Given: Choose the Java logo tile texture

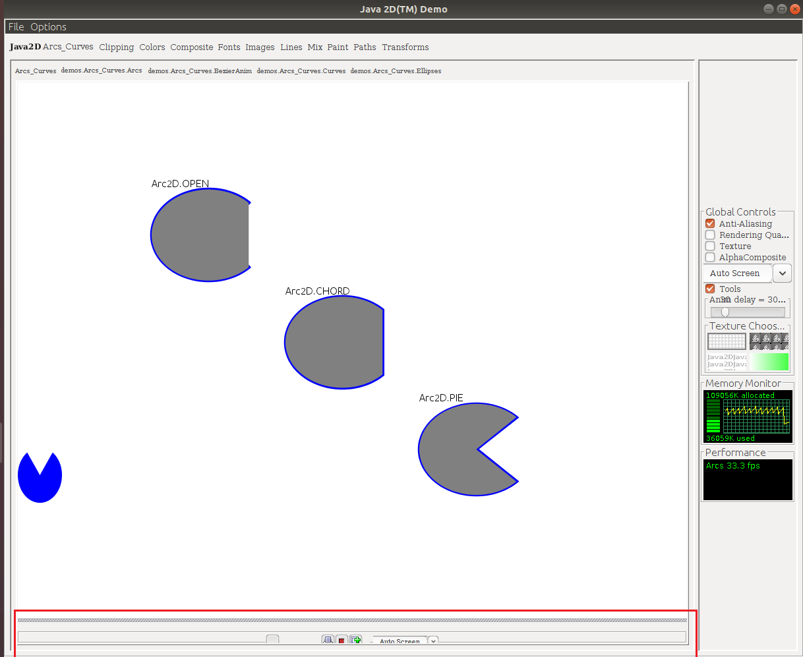Looking at the screenshot, I should (x=769, y=341).
